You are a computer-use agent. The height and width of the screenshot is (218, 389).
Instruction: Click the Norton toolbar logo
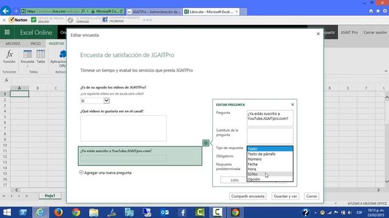point(18,20)
